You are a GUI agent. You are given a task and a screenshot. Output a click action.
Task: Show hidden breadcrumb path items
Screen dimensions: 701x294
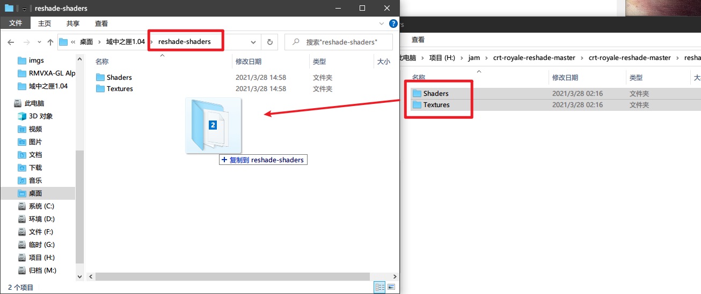72,42
